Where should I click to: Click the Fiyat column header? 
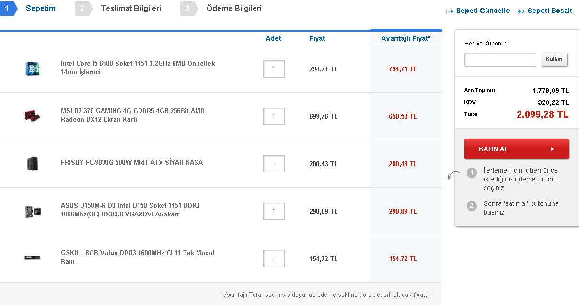(317, 38)
